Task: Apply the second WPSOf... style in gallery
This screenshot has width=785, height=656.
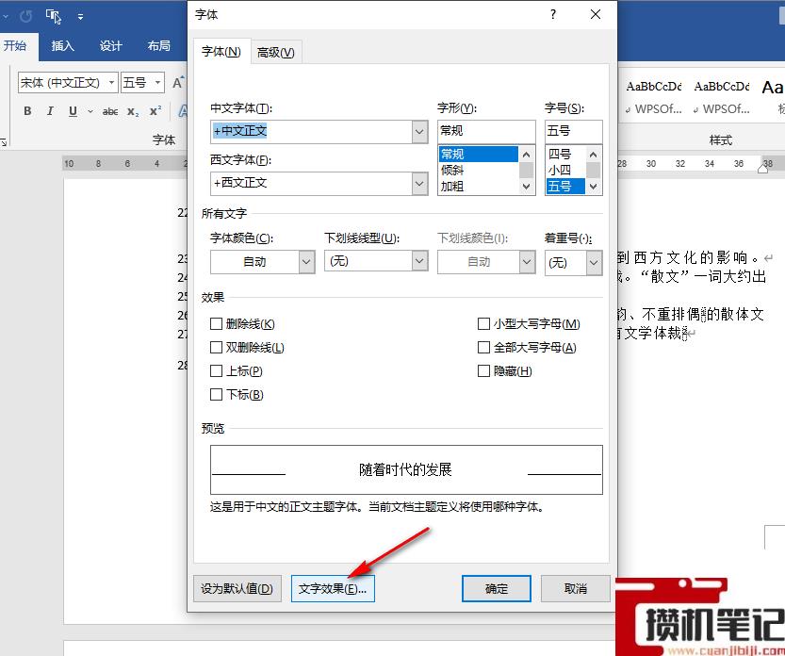Action: click(x=722, y=98)
